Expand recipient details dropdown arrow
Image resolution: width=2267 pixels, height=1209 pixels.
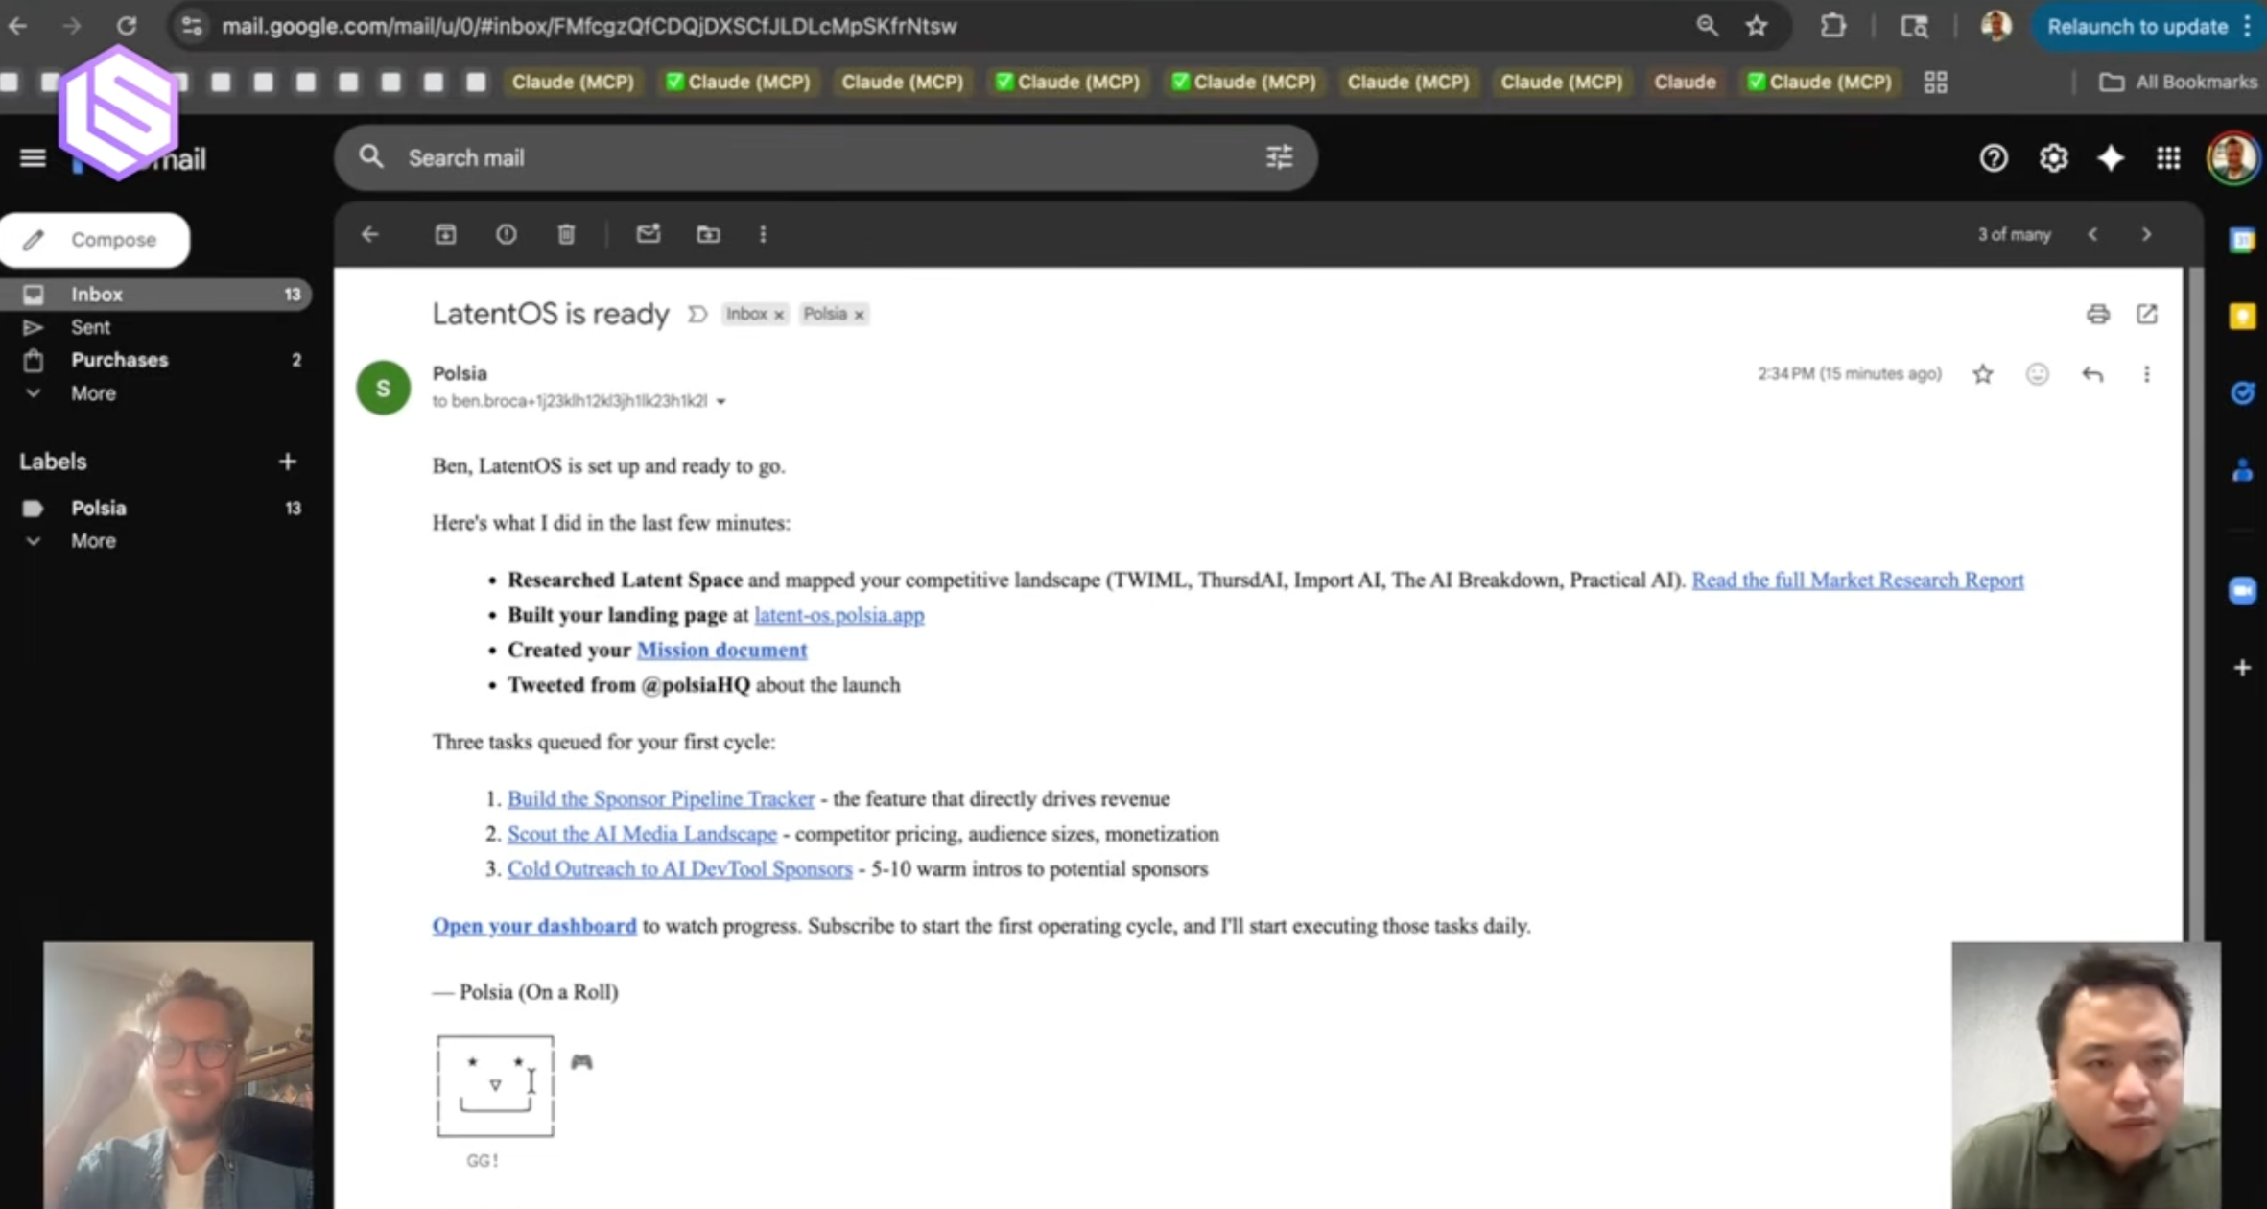(x=721, y=402)
